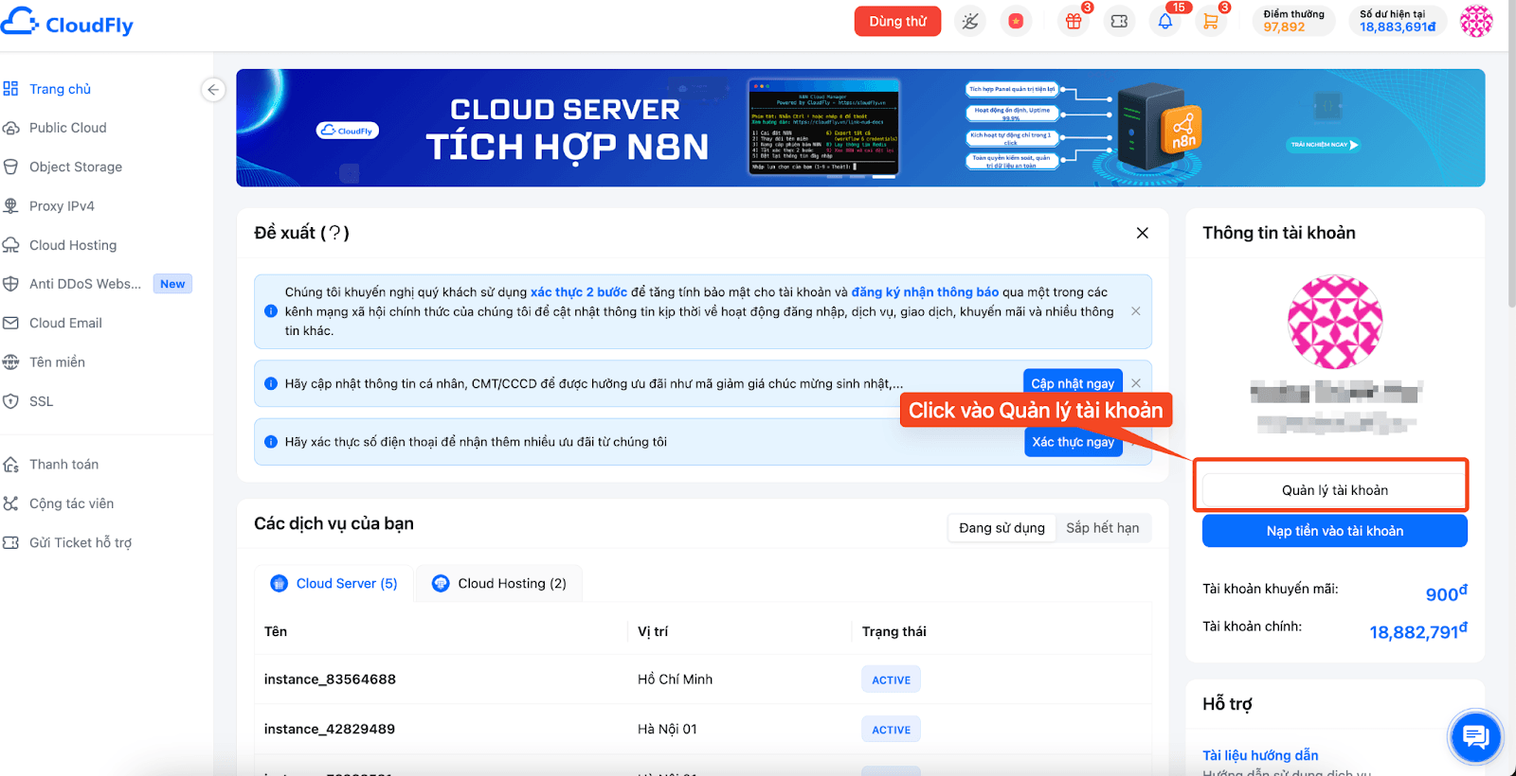
Task: Click the profile avatar in top bar
Action: click(x=1476, y=21)
